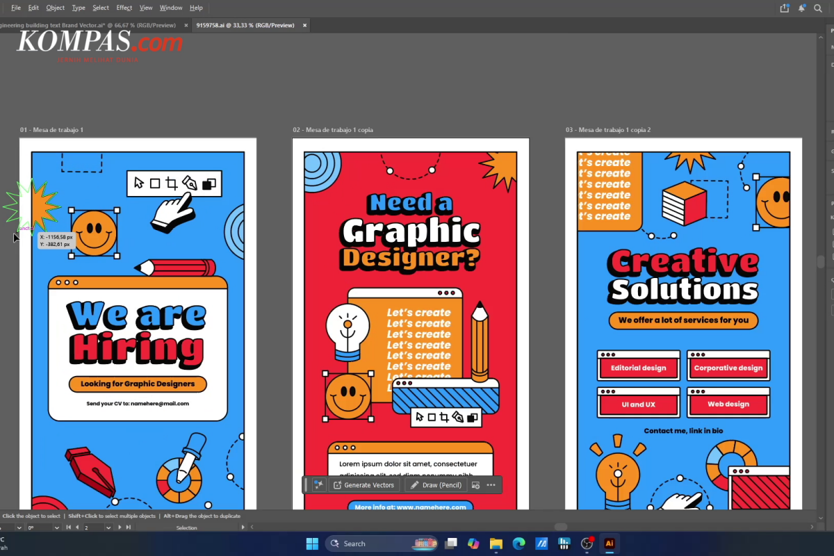This screenshot has height=556, width=834.
Task: Open the zoom level dropdown in status bar
Action: point(18,528)
